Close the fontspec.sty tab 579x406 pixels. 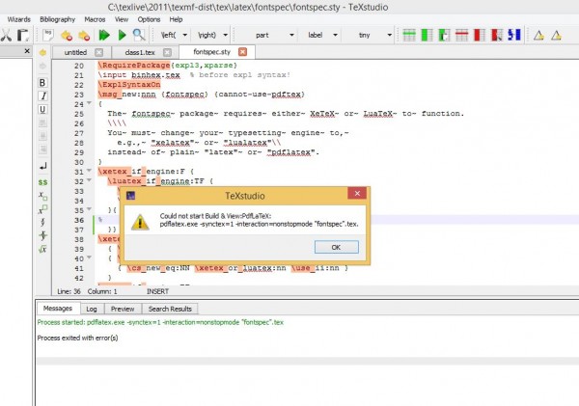tap(240, 52)
